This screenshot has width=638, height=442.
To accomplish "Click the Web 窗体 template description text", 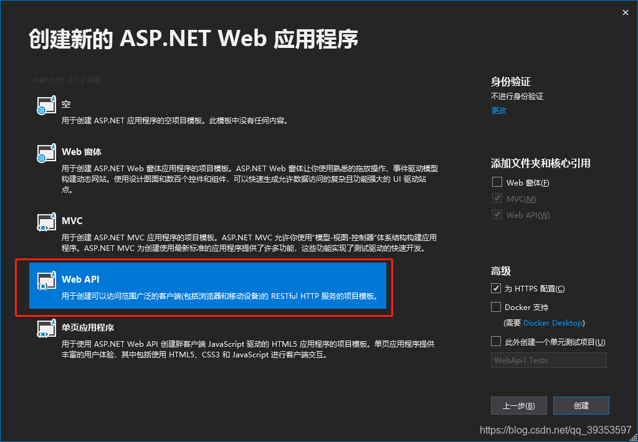I will pyautogui.click(x=249, y=179).
